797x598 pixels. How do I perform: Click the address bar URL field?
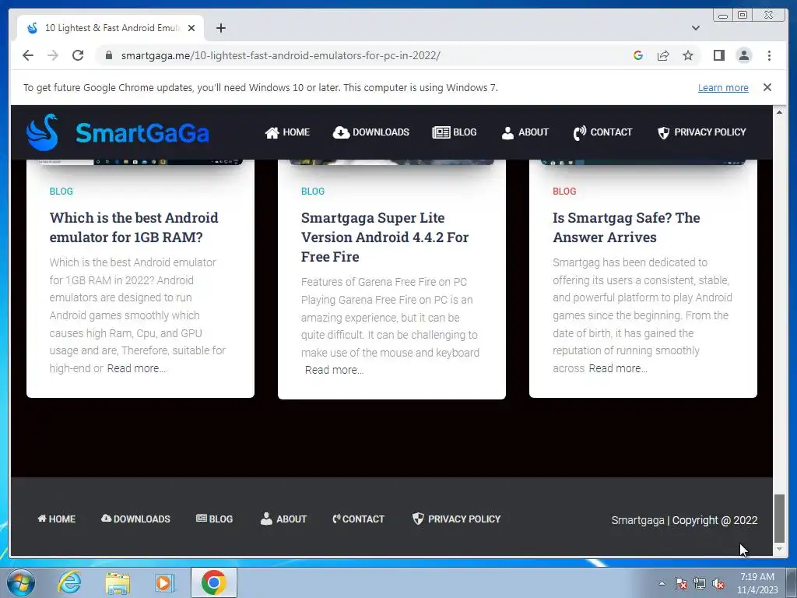(x=280, y=55)
